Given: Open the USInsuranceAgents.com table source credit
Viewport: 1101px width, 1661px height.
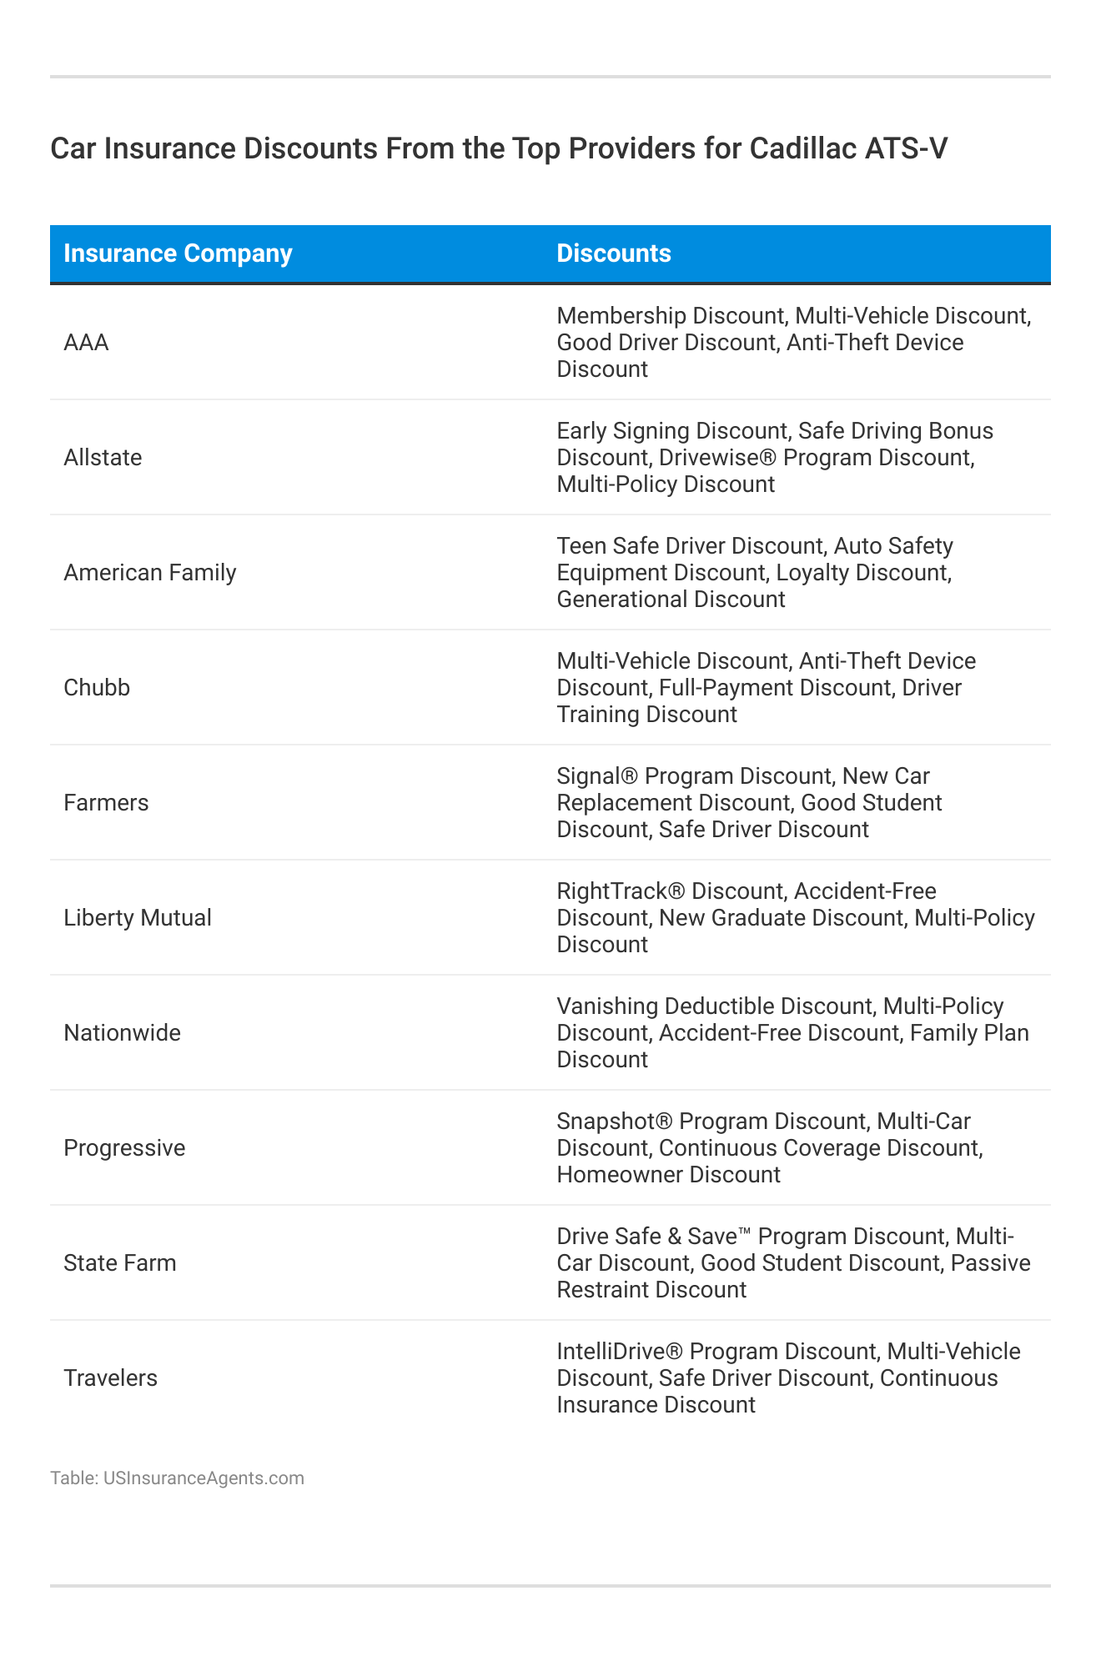Looking at the screenshot, I should [x=177, y=1478].
